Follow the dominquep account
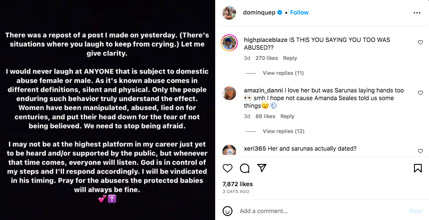 pyautogui.click(x=299, y=13)
